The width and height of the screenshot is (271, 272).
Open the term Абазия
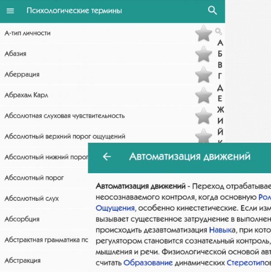[15, 54]
